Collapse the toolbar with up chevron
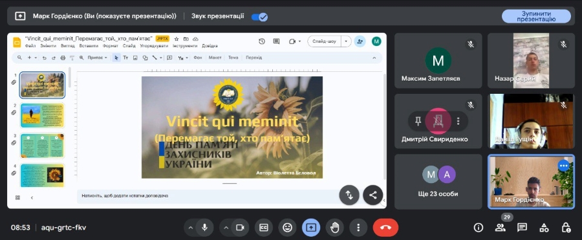The image size is (582, 240). [374, 58]
